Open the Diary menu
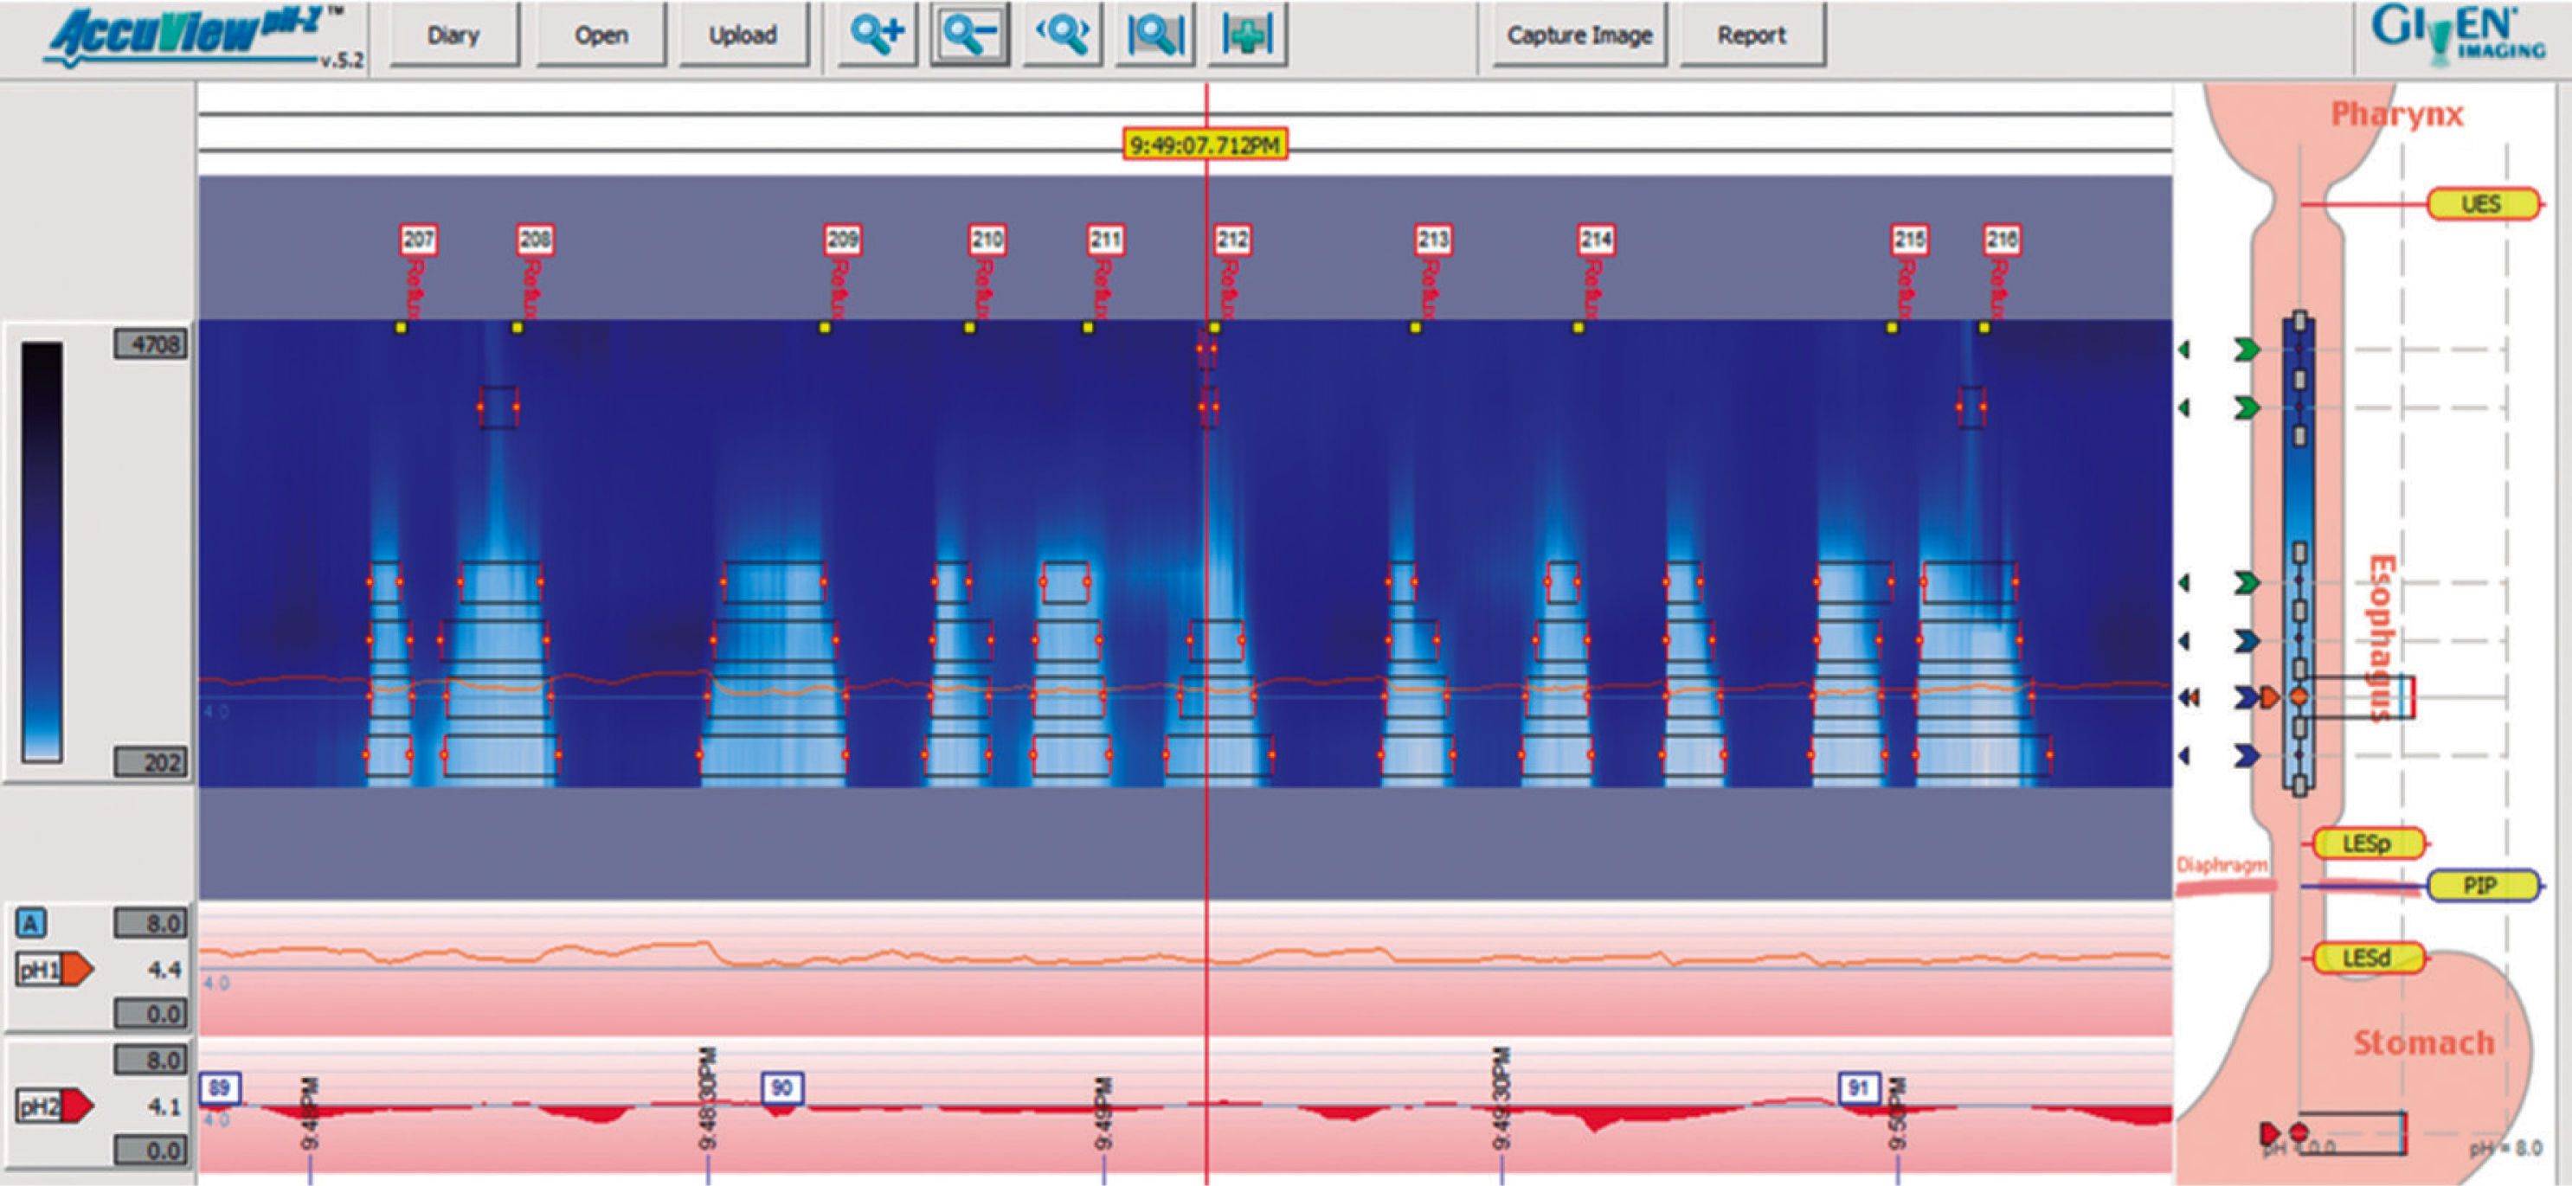Image resolution: width=2572 pixels, height=1186 pixels. (x=453, y=36)
